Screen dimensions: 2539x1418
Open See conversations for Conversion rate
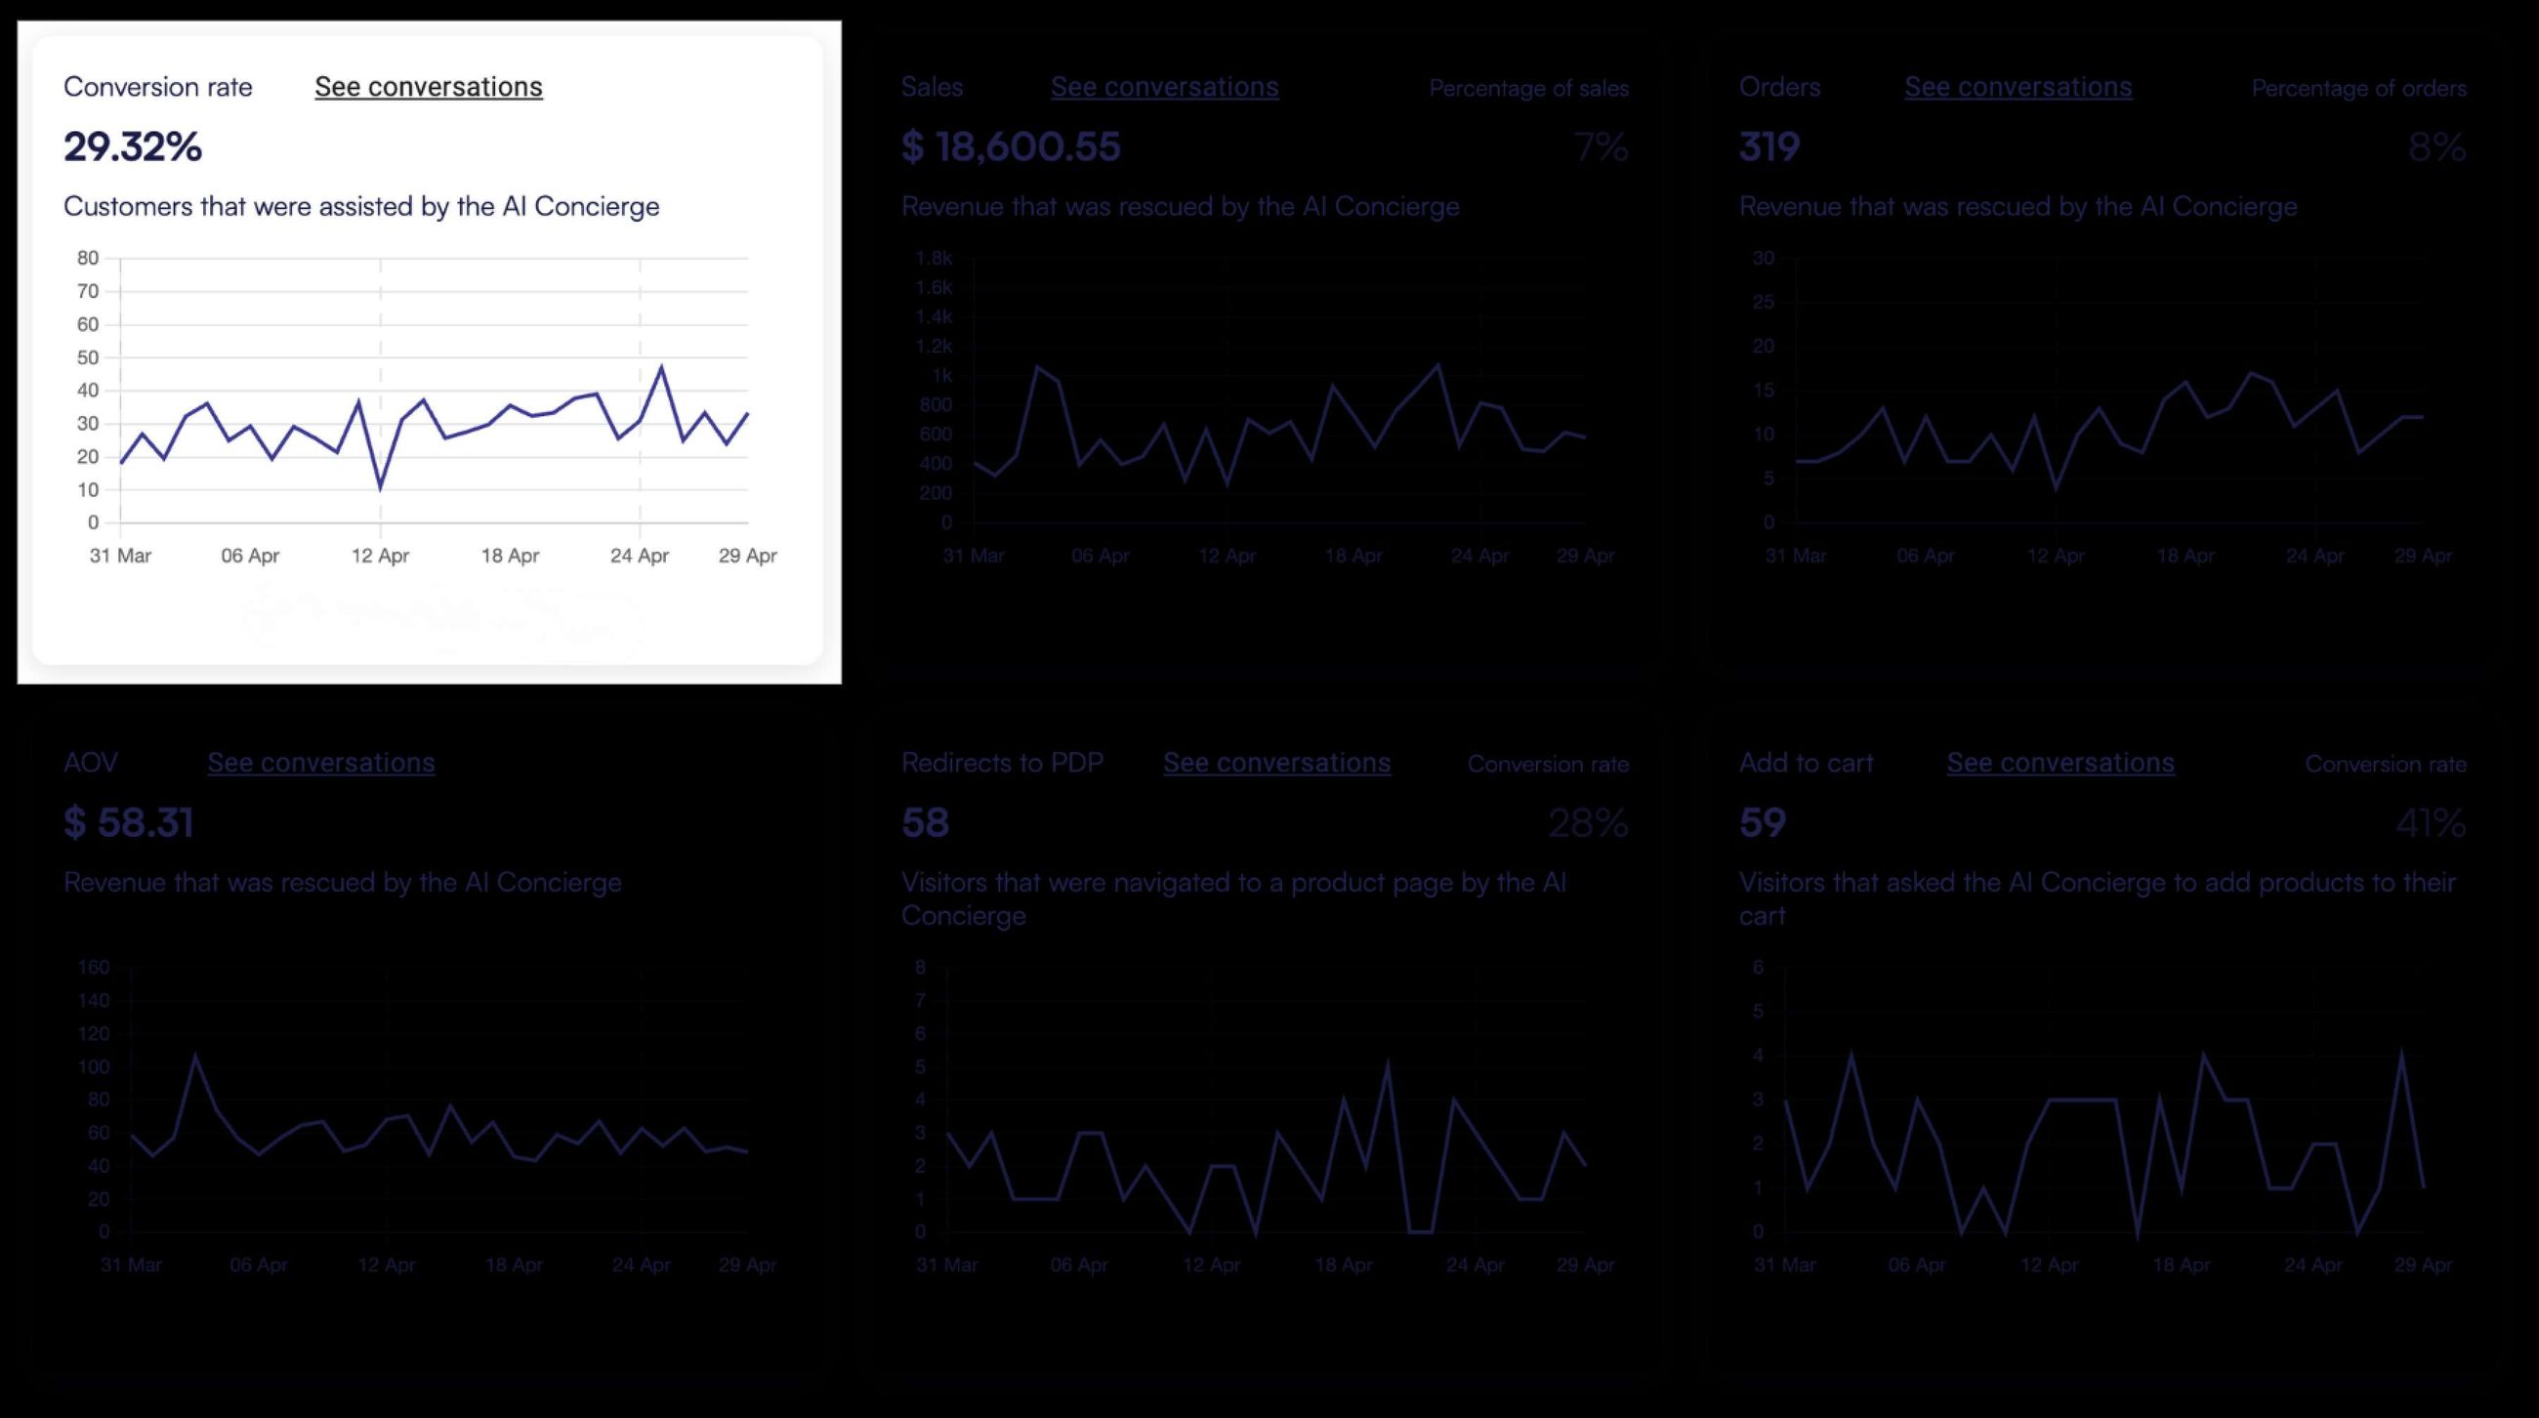pos(427,87)
